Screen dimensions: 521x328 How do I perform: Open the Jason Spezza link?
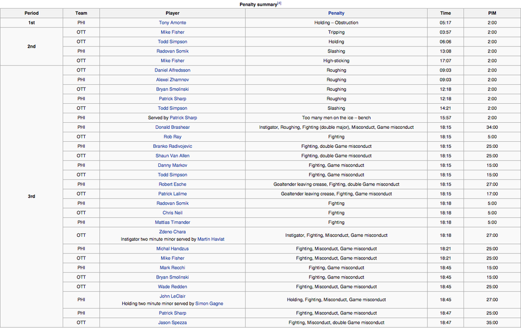coord(172,323)
